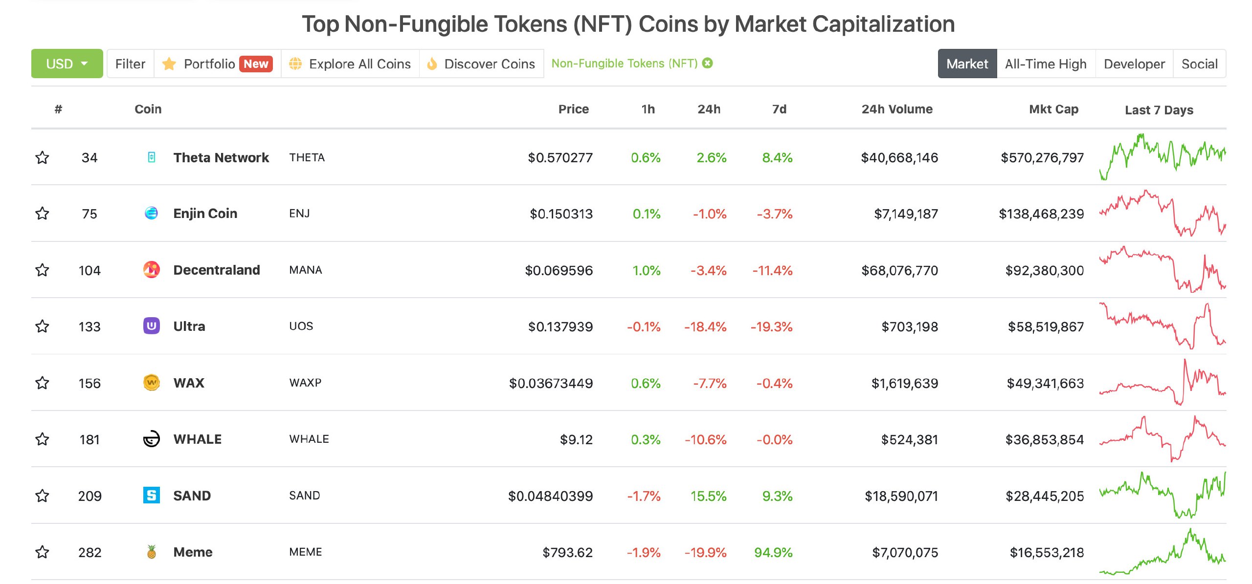Switch to the All-Time High tab
The height and width of the screenshot is (584, 1252).
click(x=1046, y=64)
